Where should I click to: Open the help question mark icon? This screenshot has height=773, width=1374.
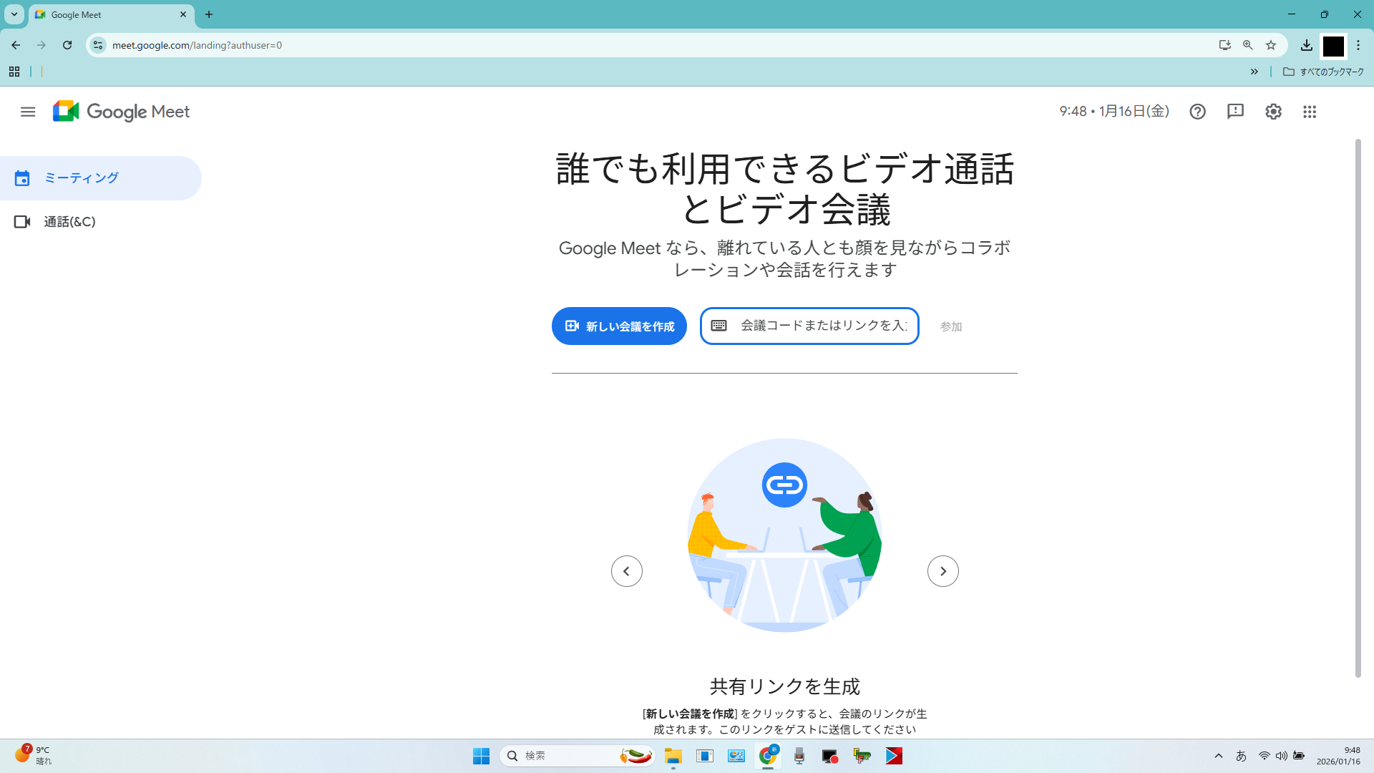(x=1197, y=112)
